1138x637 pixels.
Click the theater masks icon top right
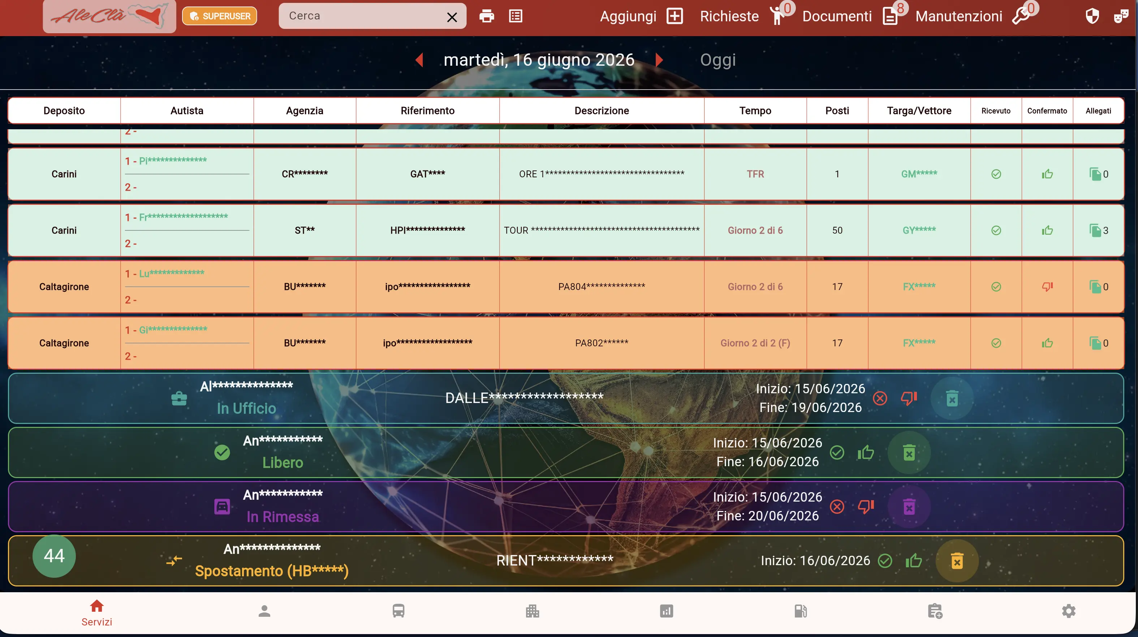[1121, 16]
